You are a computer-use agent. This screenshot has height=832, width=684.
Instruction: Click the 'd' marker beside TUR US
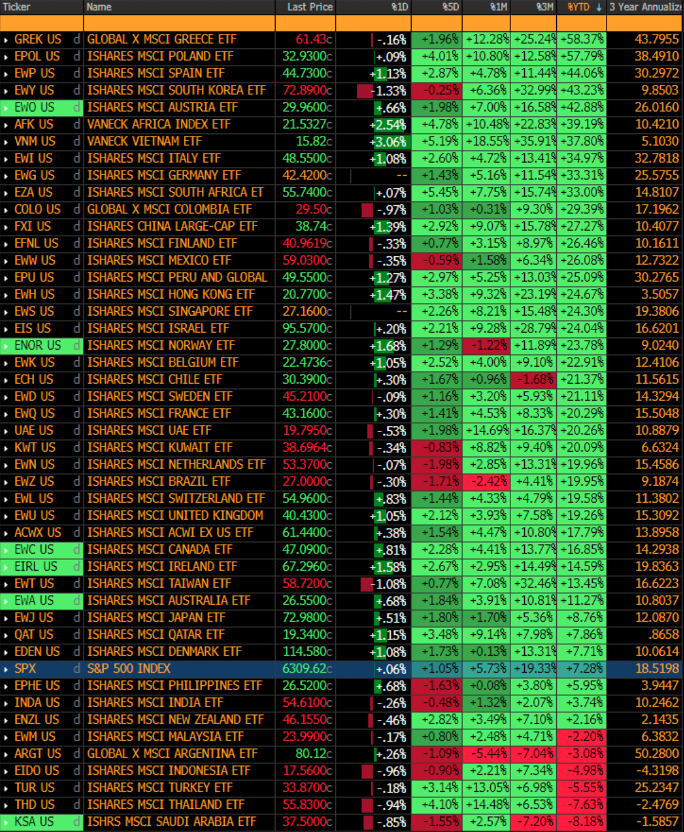[77, 788]
